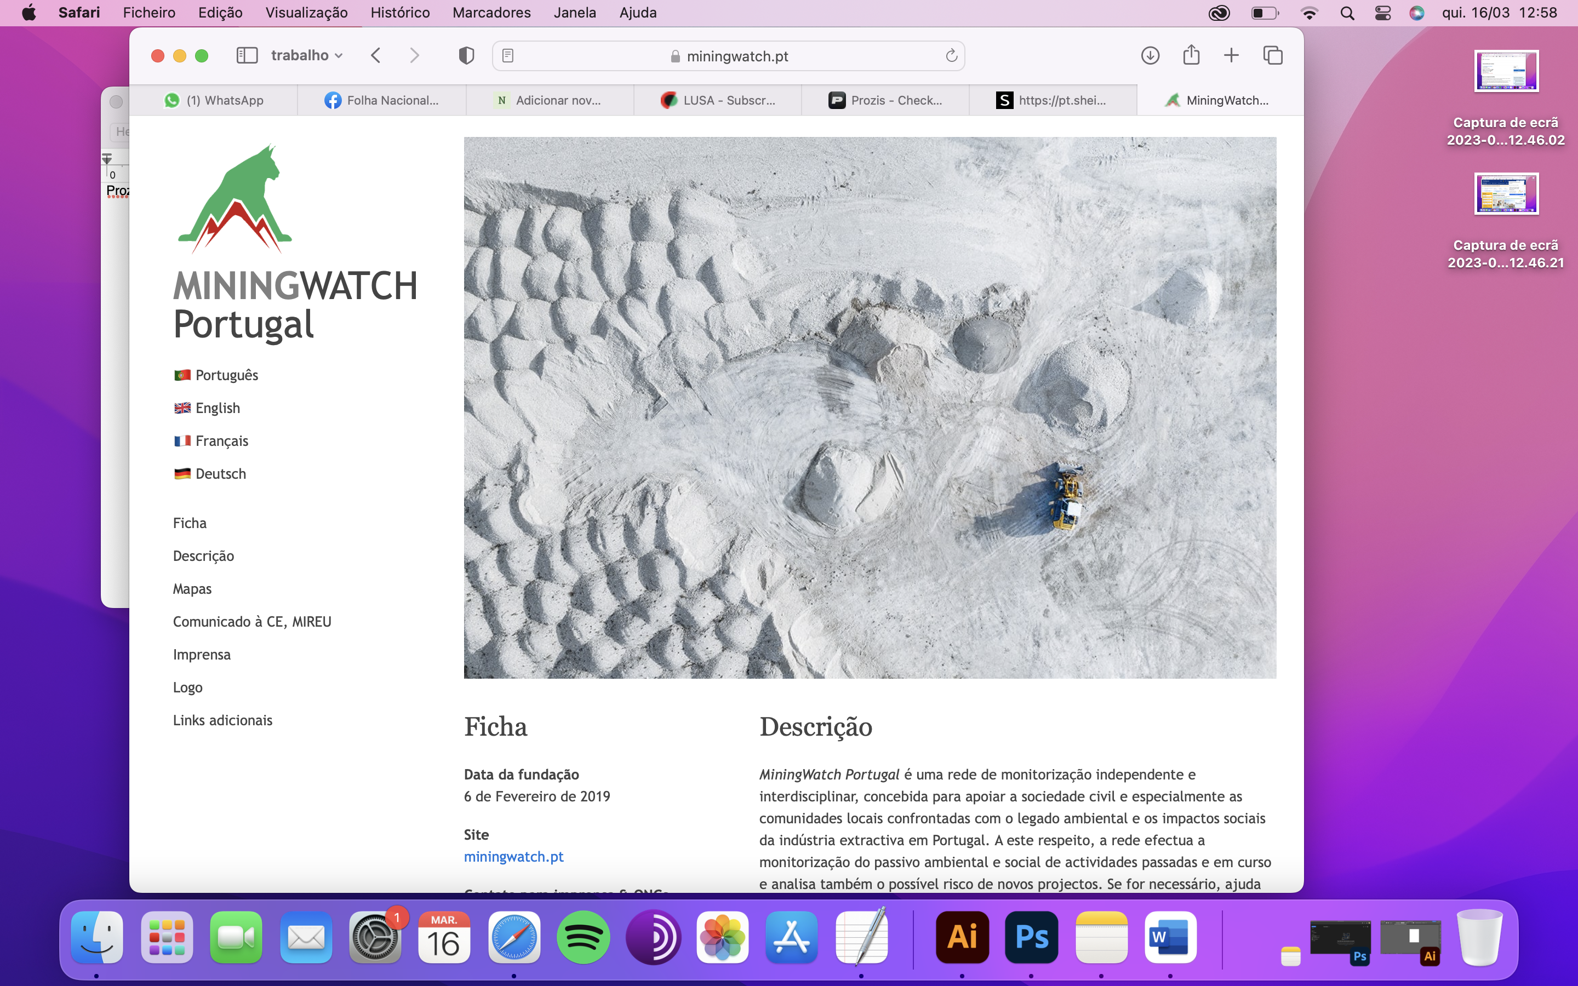
Task: Switch site language to Português
Action: click(216, 375)
